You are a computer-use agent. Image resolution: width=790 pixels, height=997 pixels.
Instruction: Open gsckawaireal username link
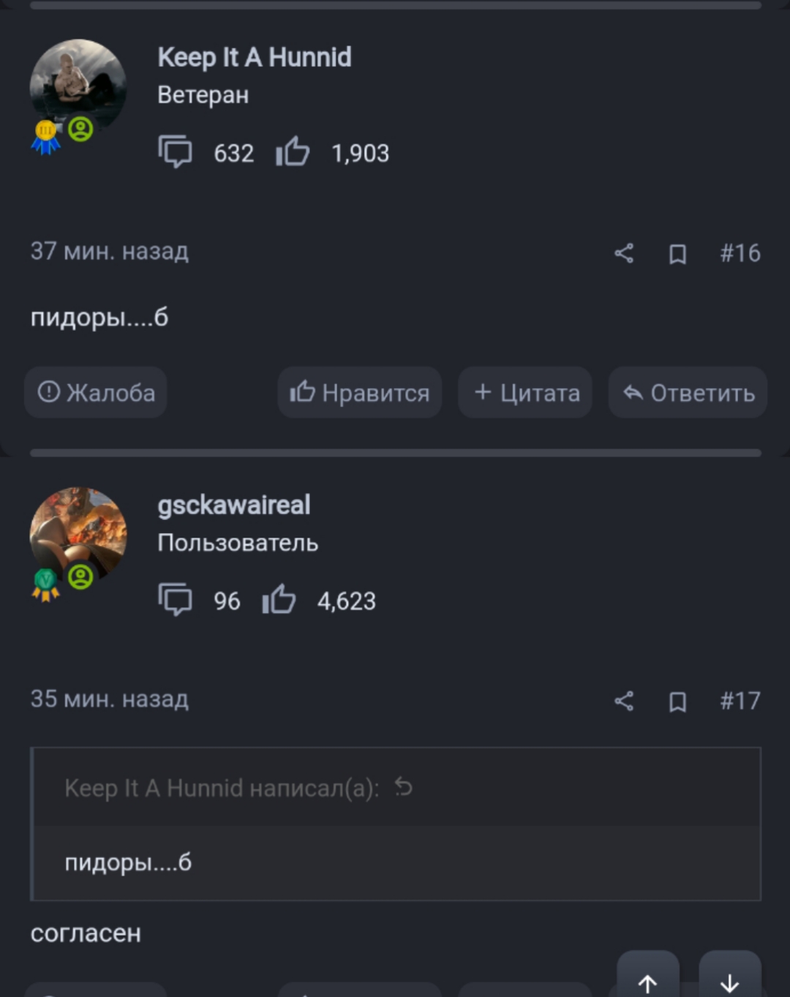coord(234,505)
